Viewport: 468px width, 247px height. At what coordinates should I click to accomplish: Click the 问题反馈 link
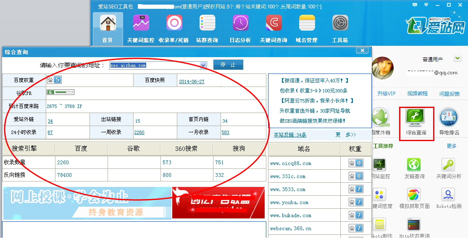coord(449,94)
